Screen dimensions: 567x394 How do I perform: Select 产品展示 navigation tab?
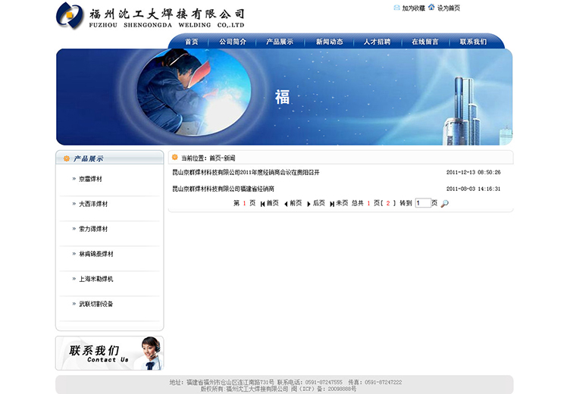(279, 42)
